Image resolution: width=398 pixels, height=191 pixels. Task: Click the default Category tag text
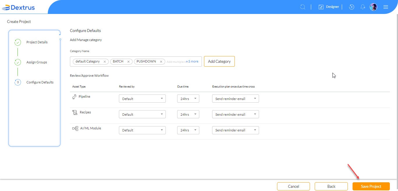click(x=87, y=61)
